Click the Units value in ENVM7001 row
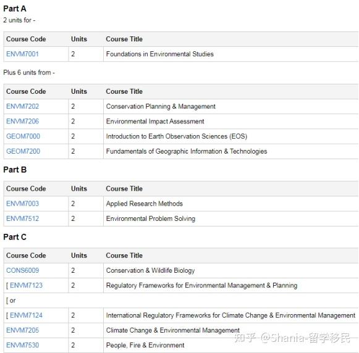Image resolution: width=359 pixels, height=353 pixels. 73,54
